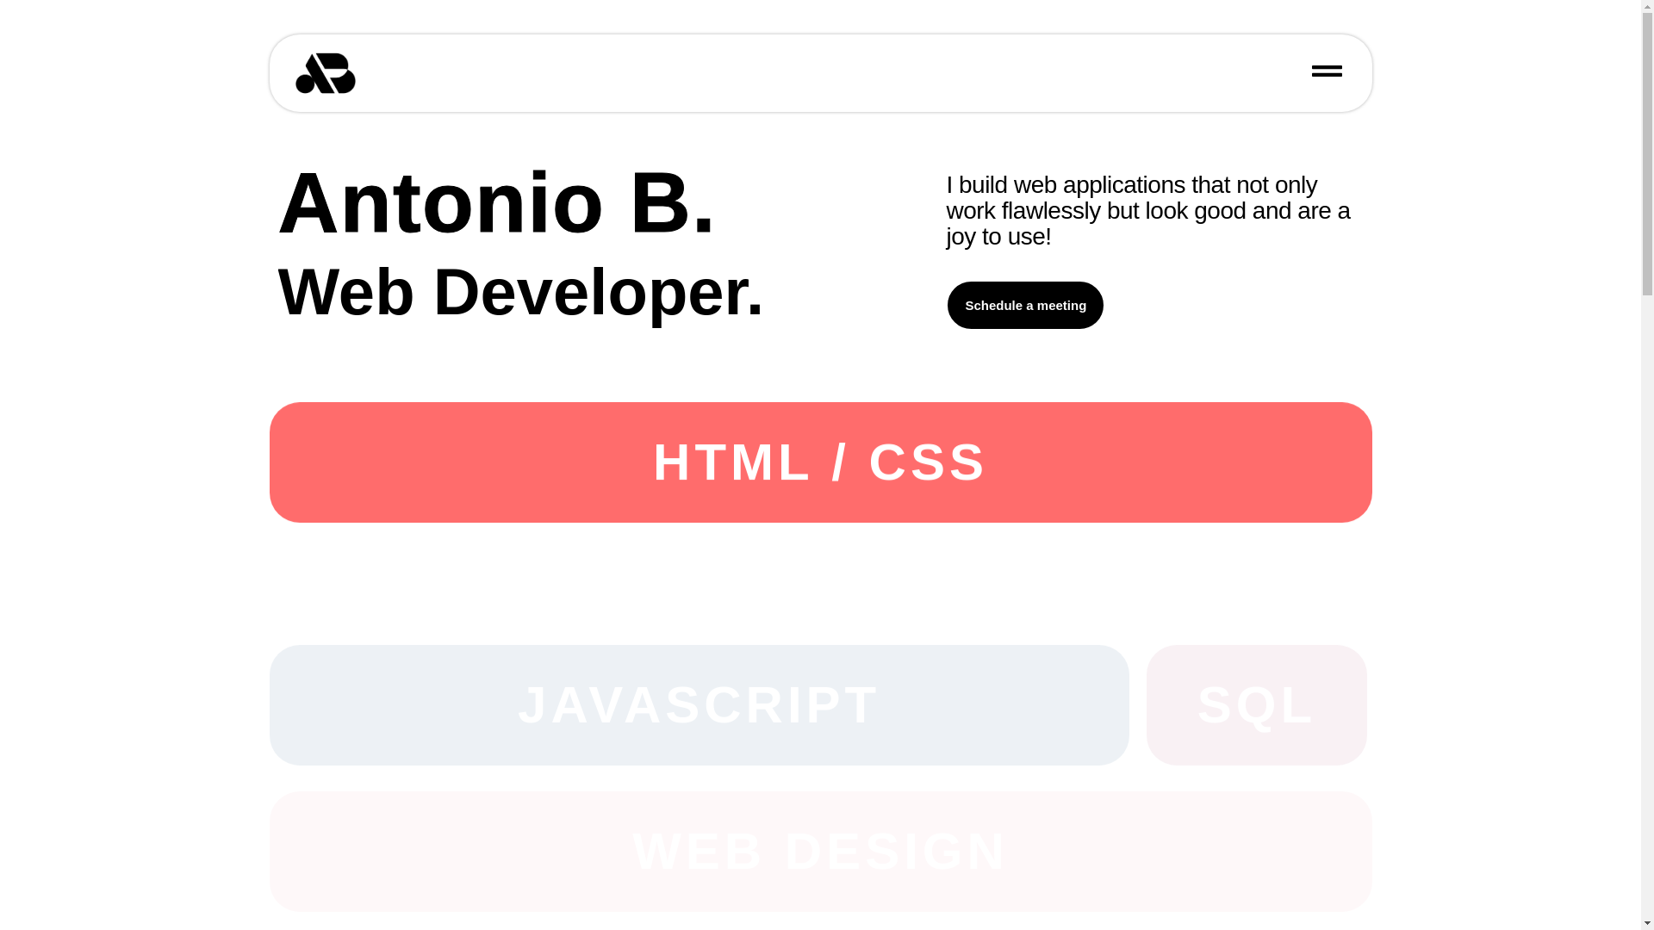Image resolution: width=1654 pixels, height=930 pixels.
Task: Select the HTML / CSS skill card
Action: [x=820, y=462]
